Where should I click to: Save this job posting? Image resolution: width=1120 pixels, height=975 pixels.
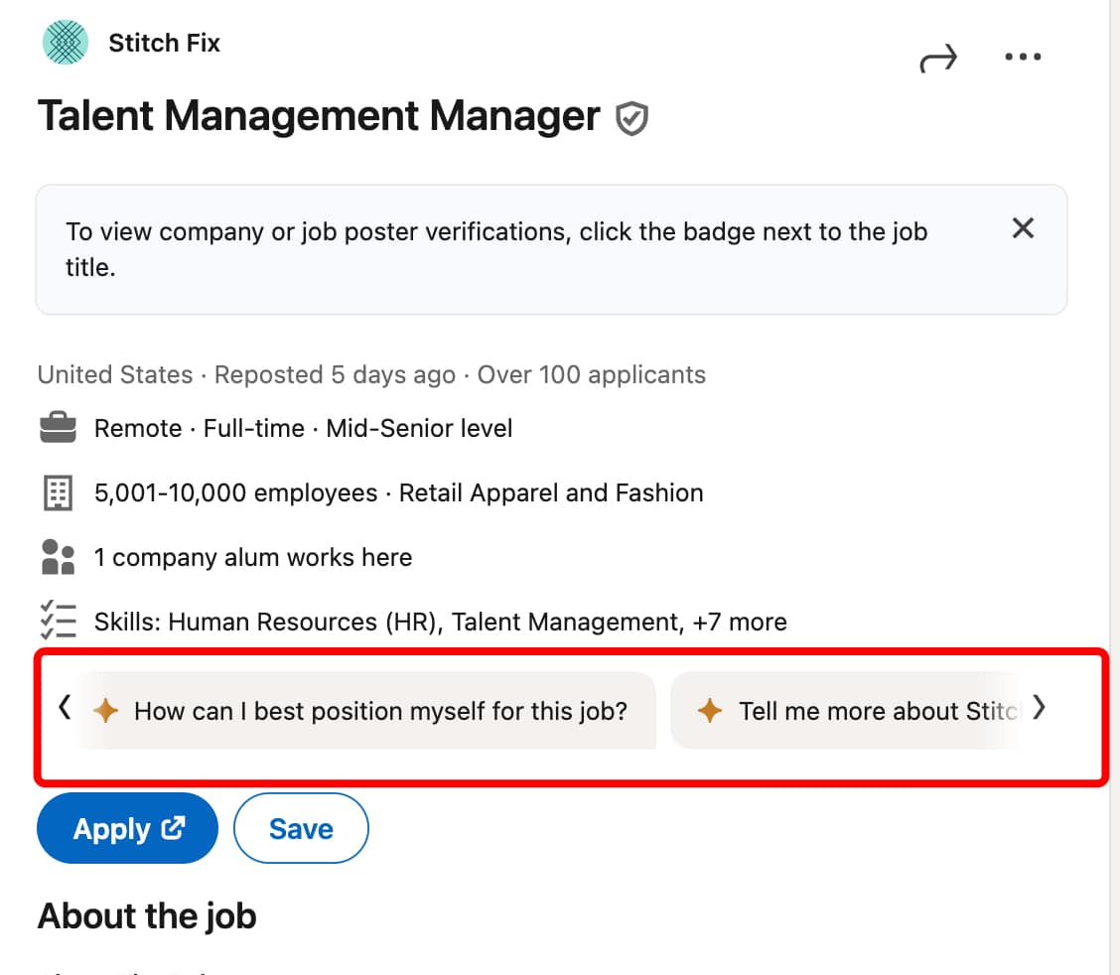301,828
